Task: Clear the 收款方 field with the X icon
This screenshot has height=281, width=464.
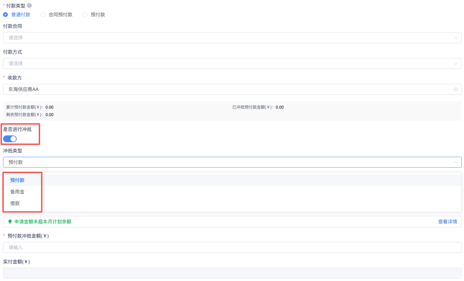Action: click(456, 89)
